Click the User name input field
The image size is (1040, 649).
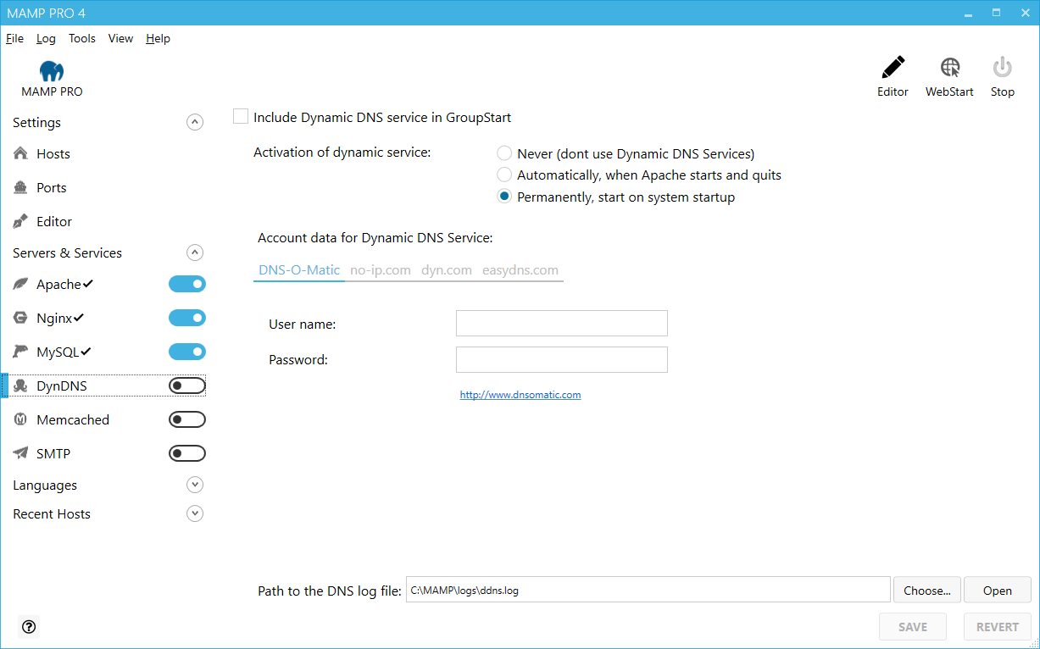(x=562, y=324)
